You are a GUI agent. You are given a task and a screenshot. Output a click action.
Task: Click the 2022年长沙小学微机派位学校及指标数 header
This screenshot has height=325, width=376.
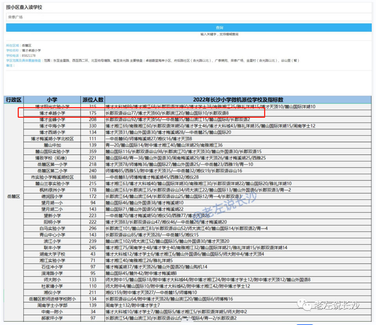pyautogui.click(x=238, y=100)
